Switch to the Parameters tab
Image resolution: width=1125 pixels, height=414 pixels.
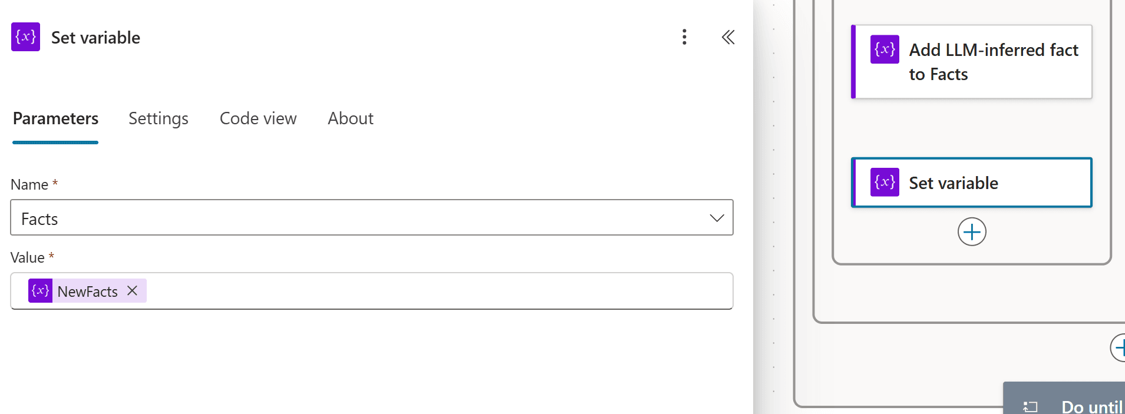pos(55,118)
